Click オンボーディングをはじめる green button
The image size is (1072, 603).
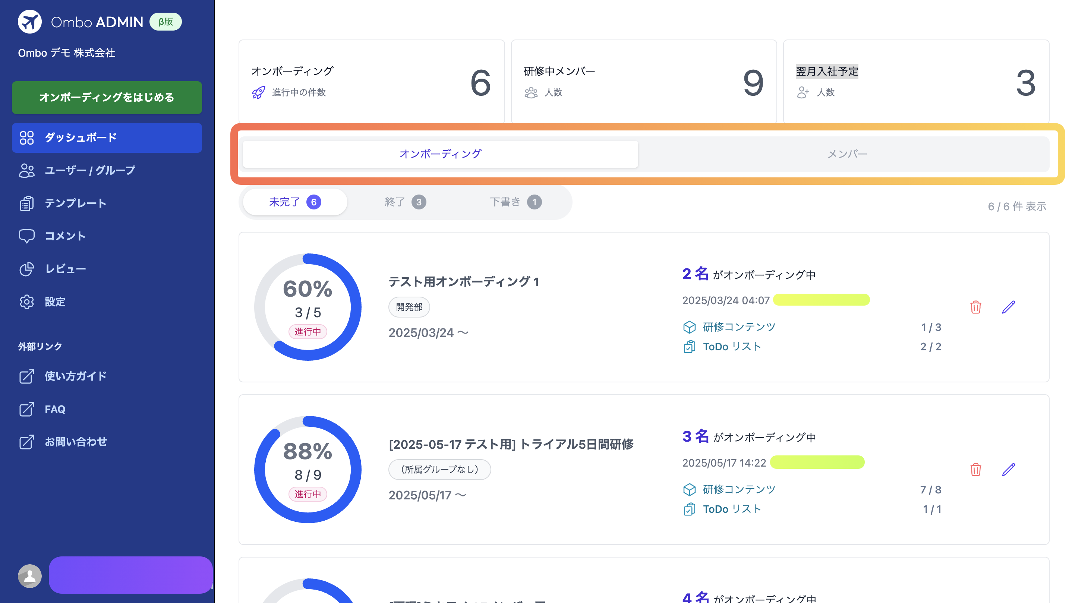coord(107,97)
